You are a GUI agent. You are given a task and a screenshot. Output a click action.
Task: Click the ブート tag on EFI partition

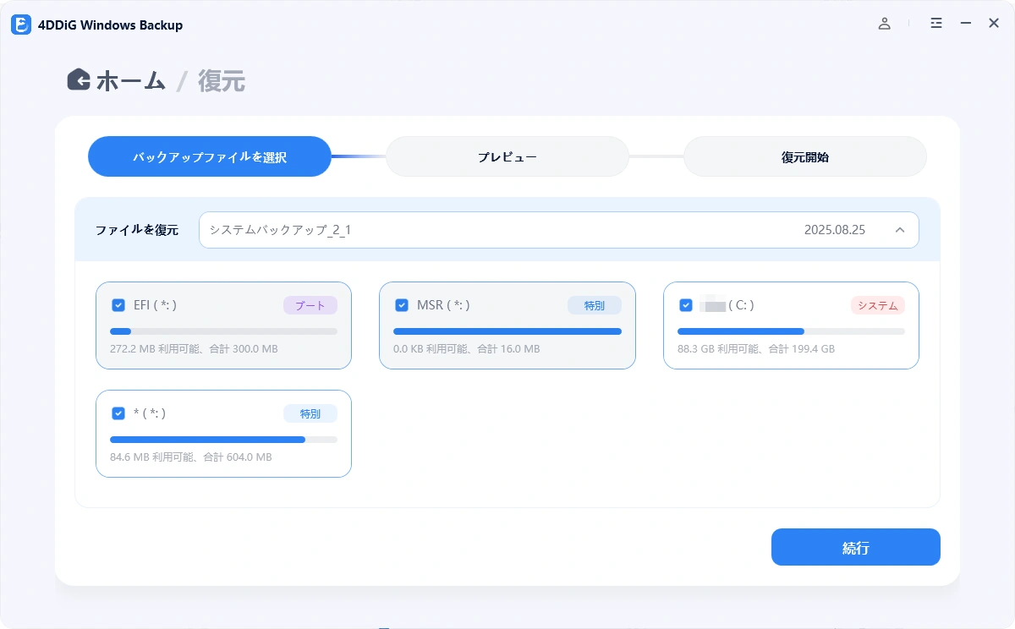pos(310,305)
